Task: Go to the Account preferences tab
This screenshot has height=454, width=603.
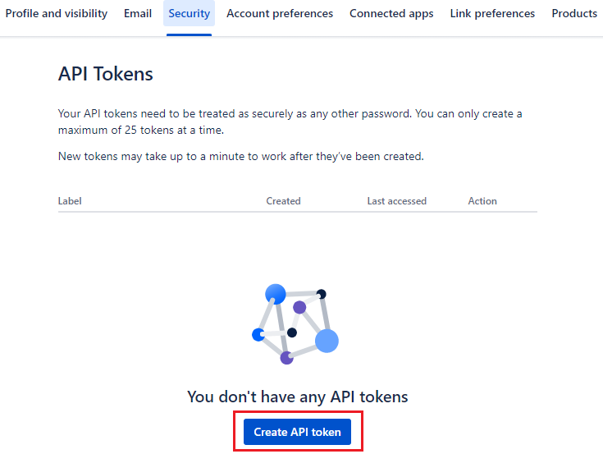Action: click(x=280, y=14)
